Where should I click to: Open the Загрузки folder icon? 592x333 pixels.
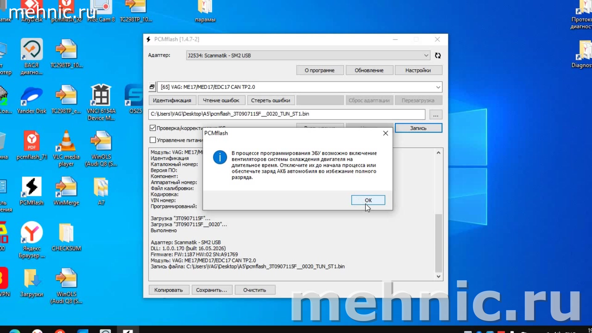(32, 283)
